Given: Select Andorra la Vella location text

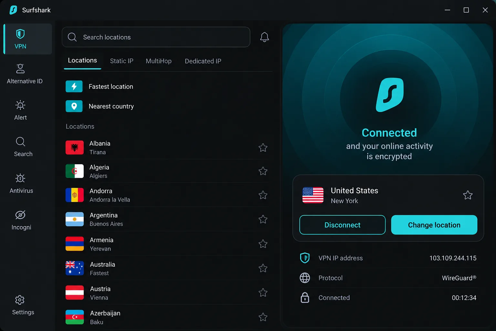Looking at the screenshot, I should pos(110,195).
